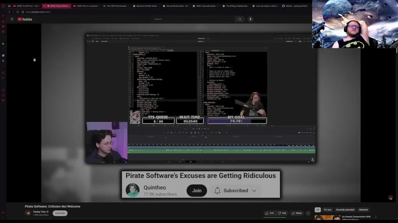
Task: Open the History clock icon in the sidebar
Action: click(3, 90)
